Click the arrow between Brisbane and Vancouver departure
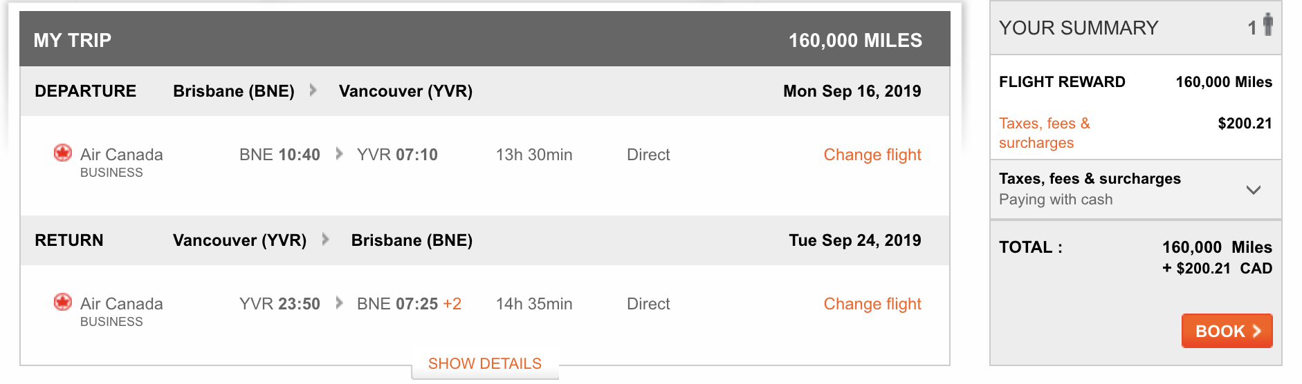This screenshot has height=384, width=1302. click(x=313, y=90)
